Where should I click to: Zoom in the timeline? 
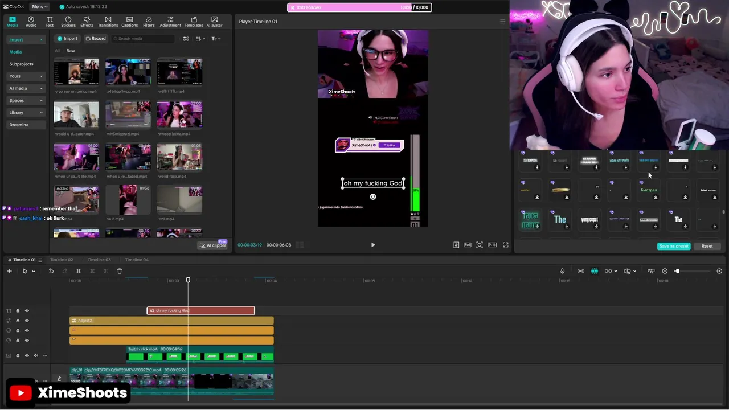(x=719, y=271)
